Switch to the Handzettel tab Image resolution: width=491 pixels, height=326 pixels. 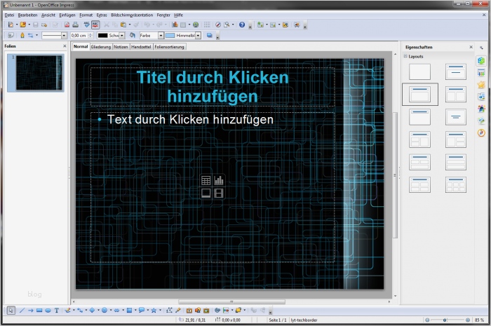tap(141, 47)
